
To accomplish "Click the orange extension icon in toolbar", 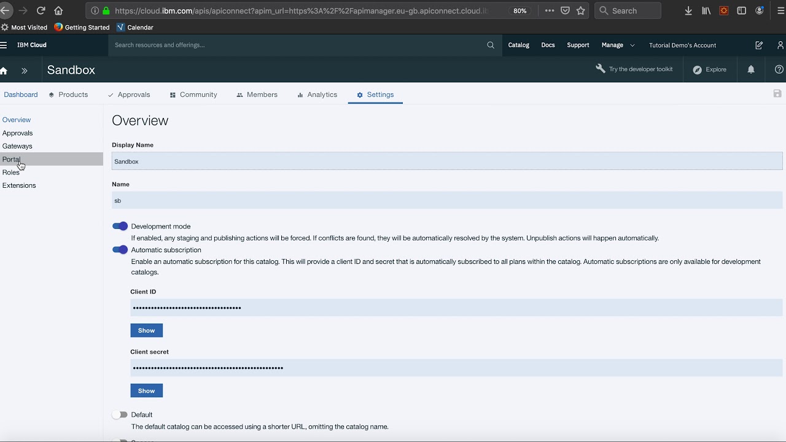I will [x=724, y=10].
